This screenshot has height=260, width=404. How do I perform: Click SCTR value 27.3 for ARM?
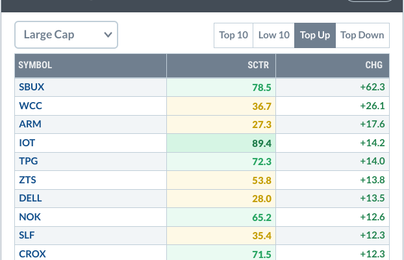[x=262, y=125]
